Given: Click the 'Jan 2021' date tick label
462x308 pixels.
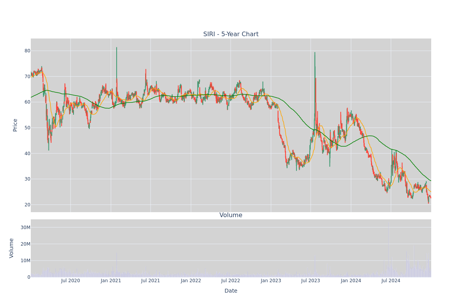Looking at the screenshot, I should [x=111, y=281].
